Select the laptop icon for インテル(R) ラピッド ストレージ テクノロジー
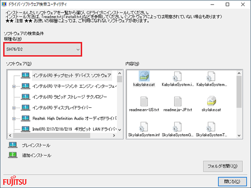 (x=26, y=97)
